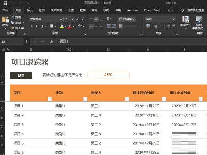Image resolution: width=207 pixels, height=155 pixels.
Task: Switch to Formulas (公式) tab
Action: pyautogui.click(x=71, y=10)
